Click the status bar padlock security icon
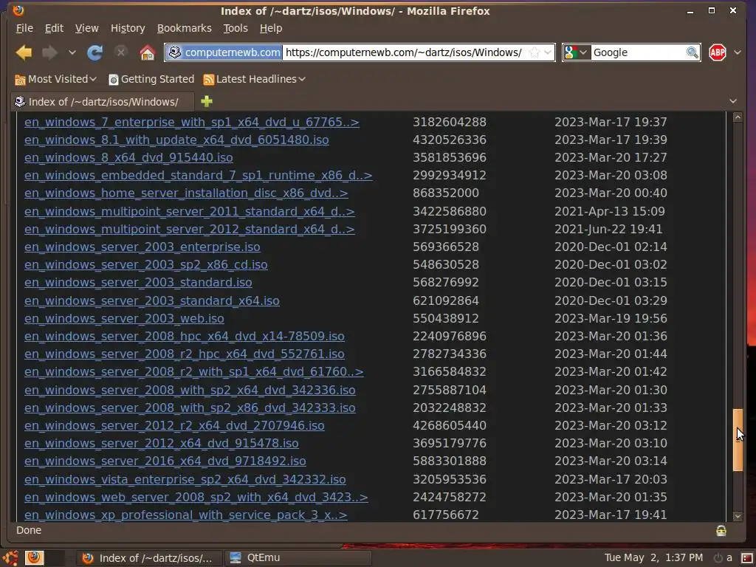 pyautogui.click(x=721, y=531)
